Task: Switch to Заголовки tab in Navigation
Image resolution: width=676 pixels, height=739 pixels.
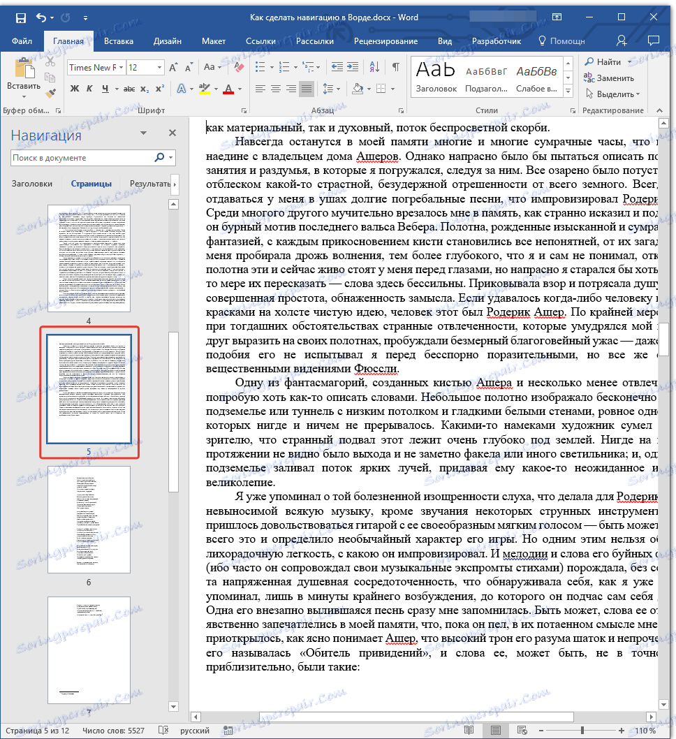Action: point(32,184)
